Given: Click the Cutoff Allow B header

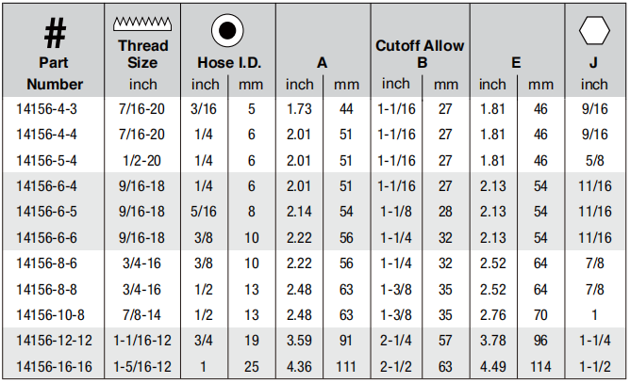Looking at the screenshot, I should pyautogui.click(x=420, y=55).
